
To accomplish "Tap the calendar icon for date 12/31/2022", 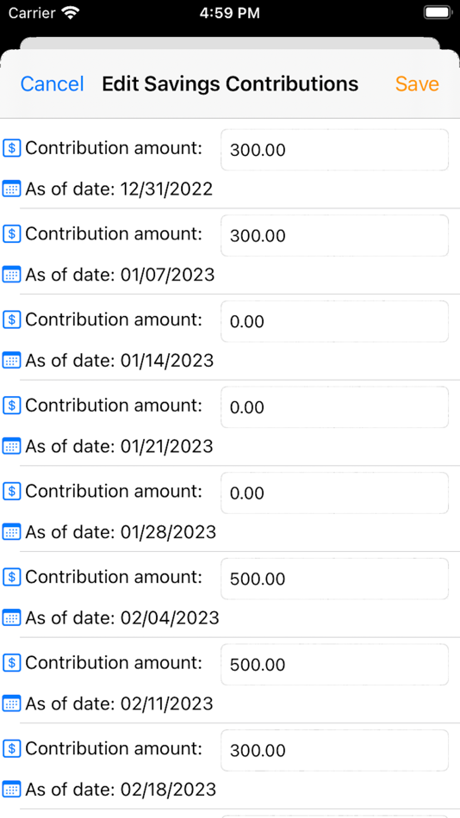I will 12,189.
